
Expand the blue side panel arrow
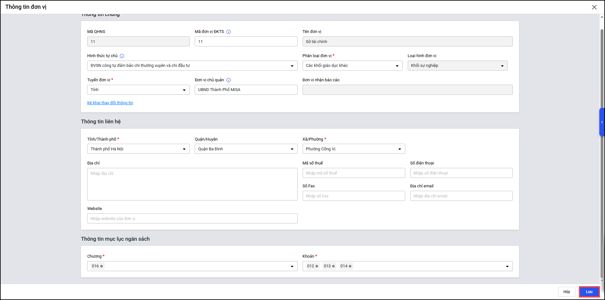(x=602, y=122)
